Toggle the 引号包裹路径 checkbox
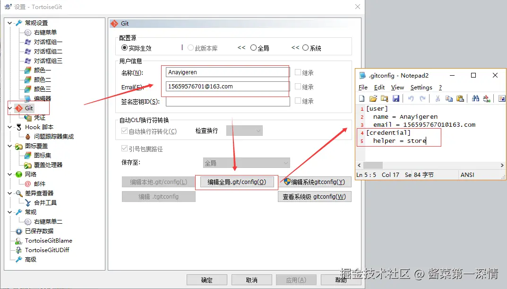Image resolution: width=507 pixels, height=289 pixels. [124, 149]
